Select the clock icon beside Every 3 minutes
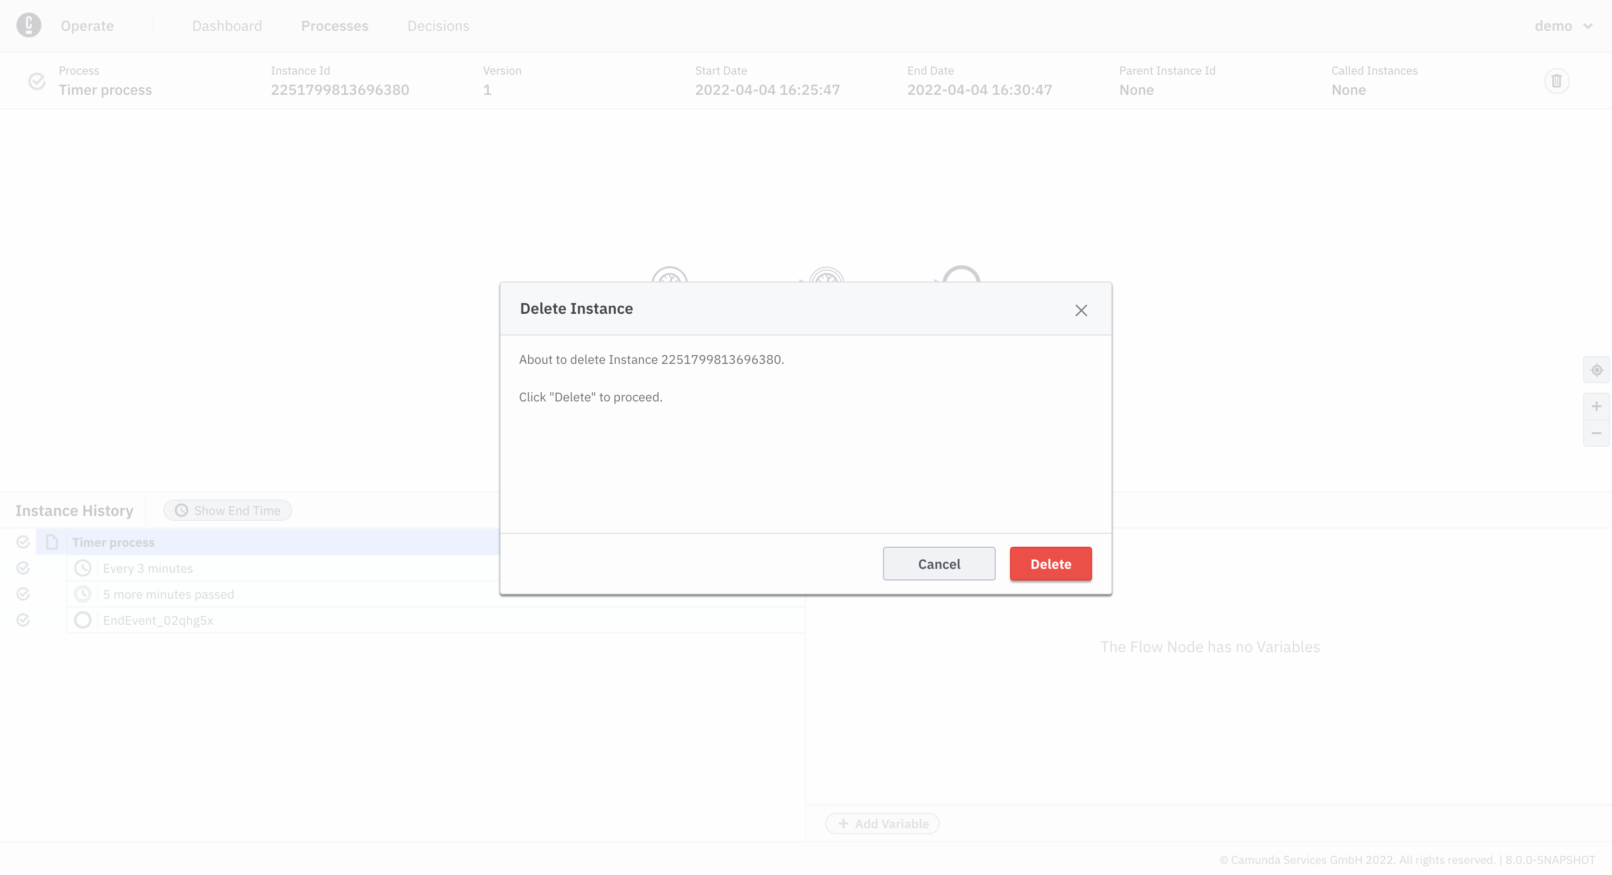The height and width of the screenshot is (875, 1612). (x=83, y=568)
